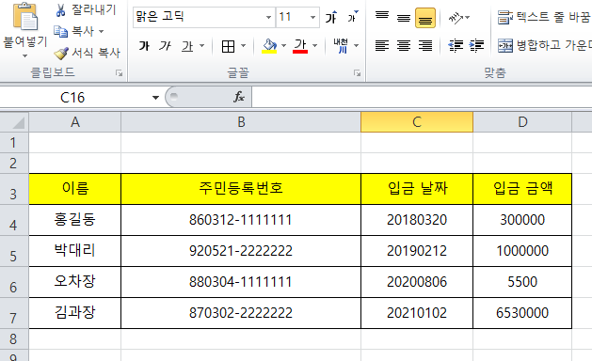
Task: Select header cell 입금 날짜
Action: (x=417, y=189)
